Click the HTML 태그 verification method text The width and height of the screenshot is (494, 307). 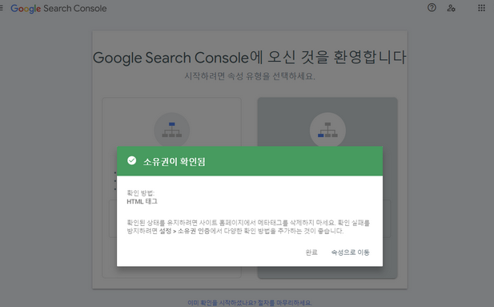(x=142, y=201)
